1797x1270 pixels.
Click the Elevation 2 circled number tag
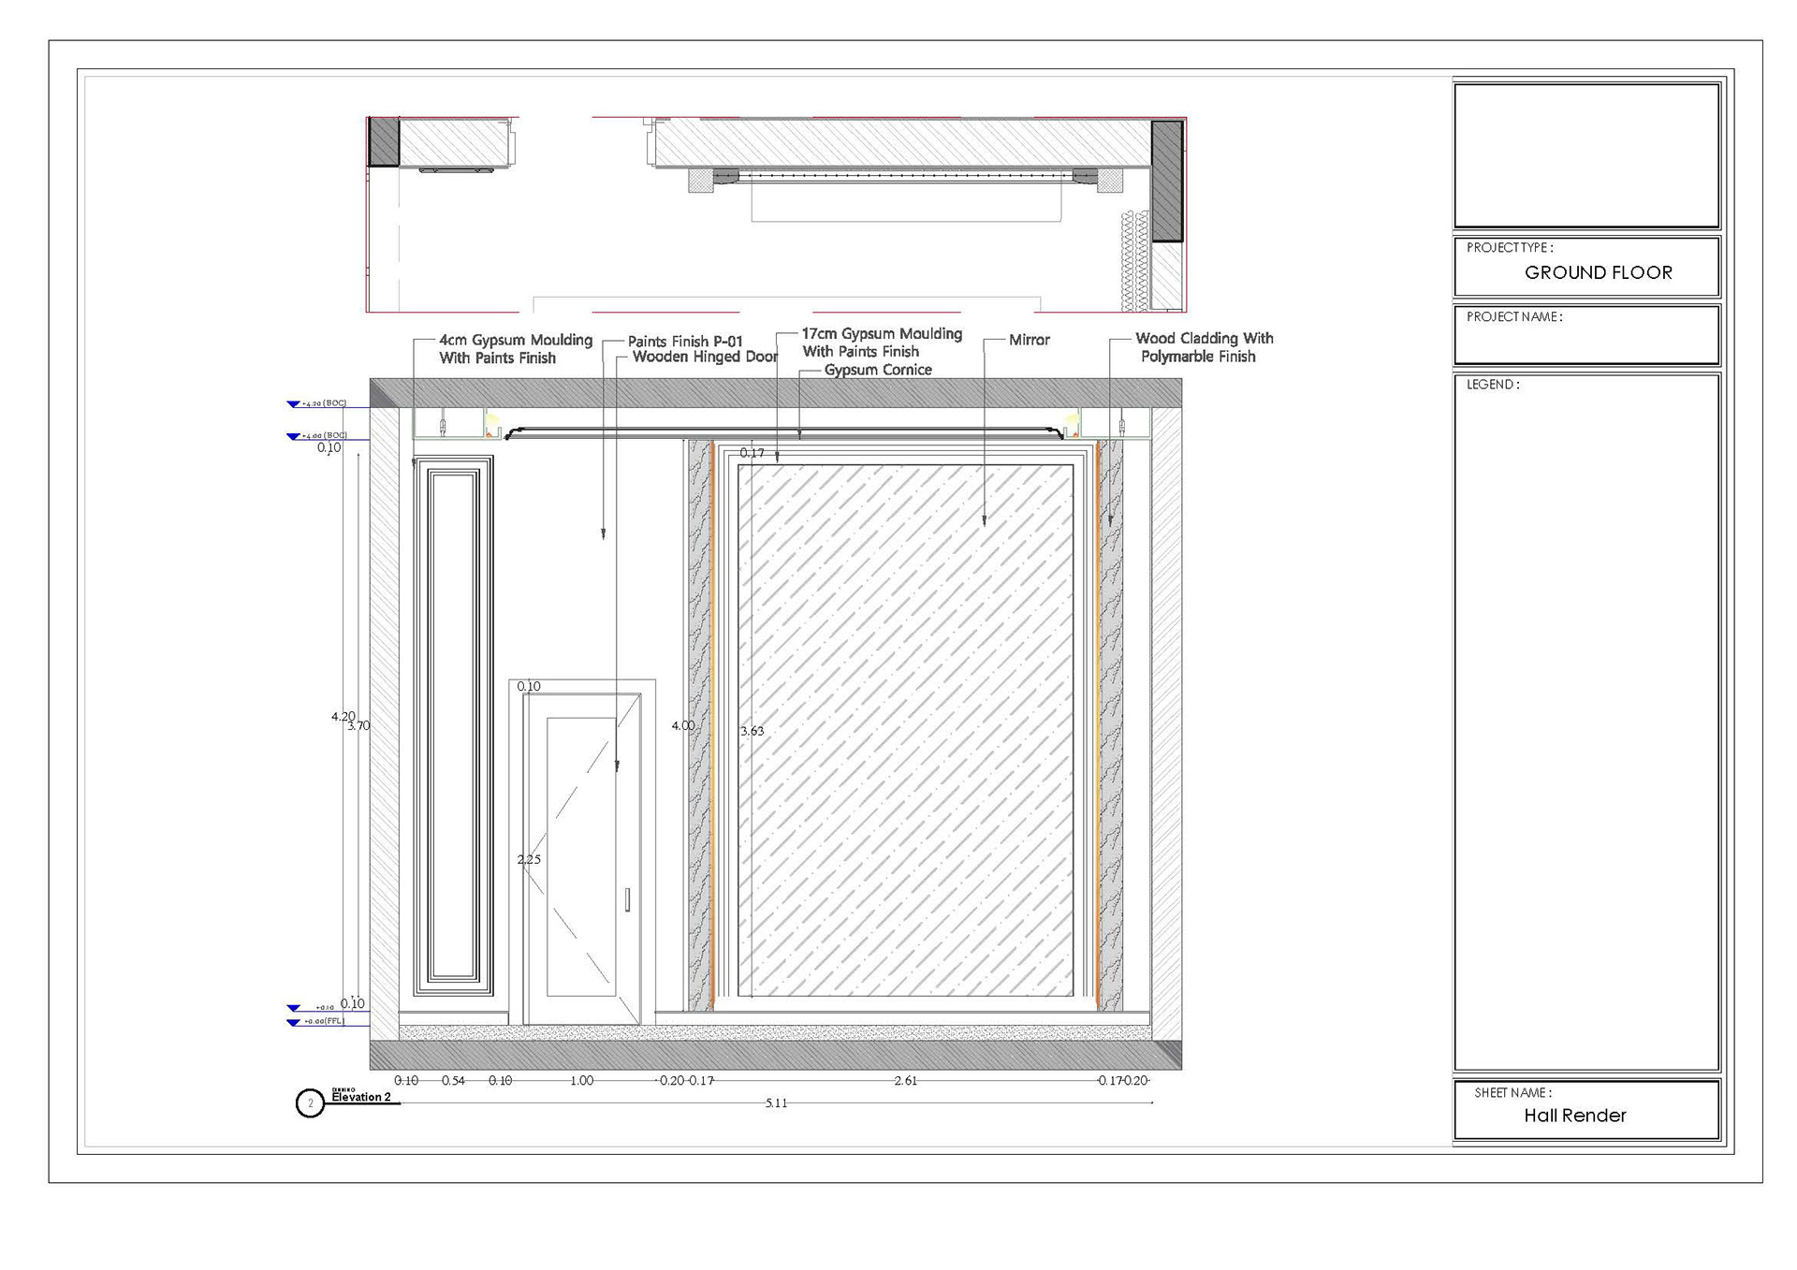(x=310, y=1103)
